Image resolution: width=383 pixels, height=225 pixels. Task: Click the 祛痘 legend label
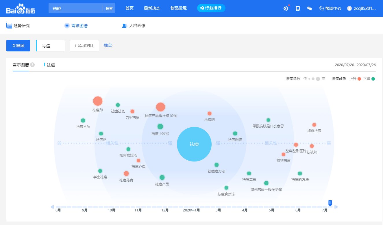pyautogui.click(x=51, y=65)
